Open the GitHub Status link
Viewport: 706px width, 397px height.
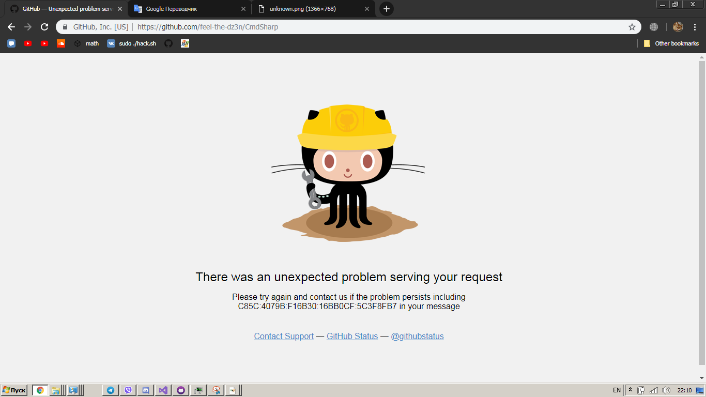(x=352, y=336)
